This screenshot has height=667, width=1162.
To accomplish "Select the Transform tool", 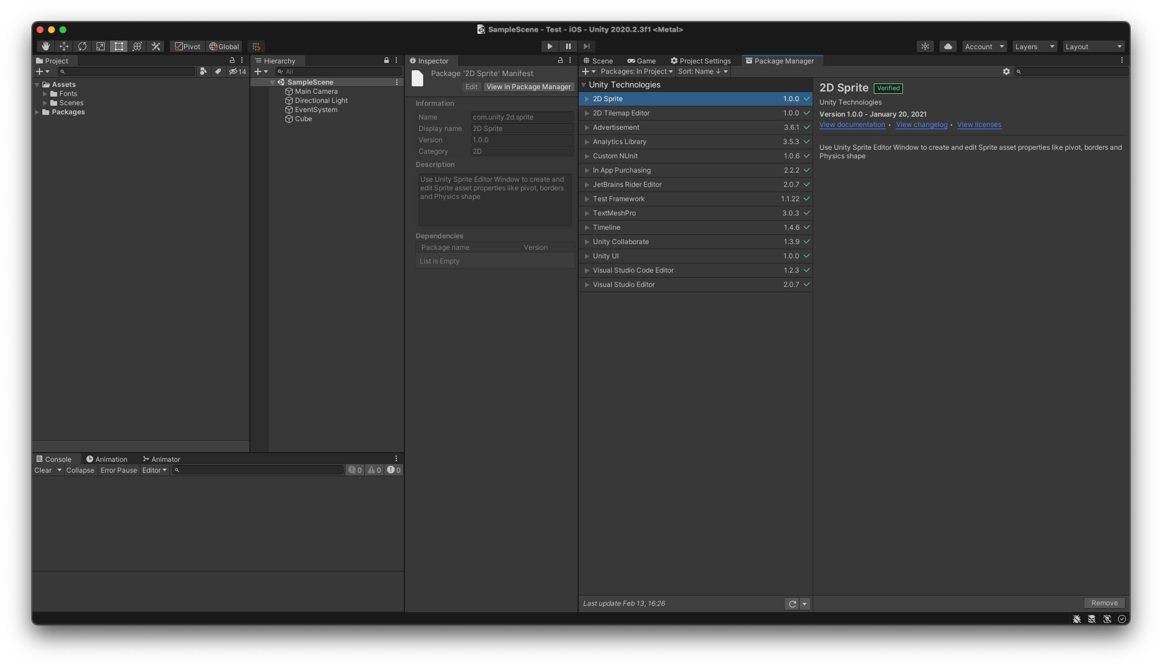I will [137, 46].
